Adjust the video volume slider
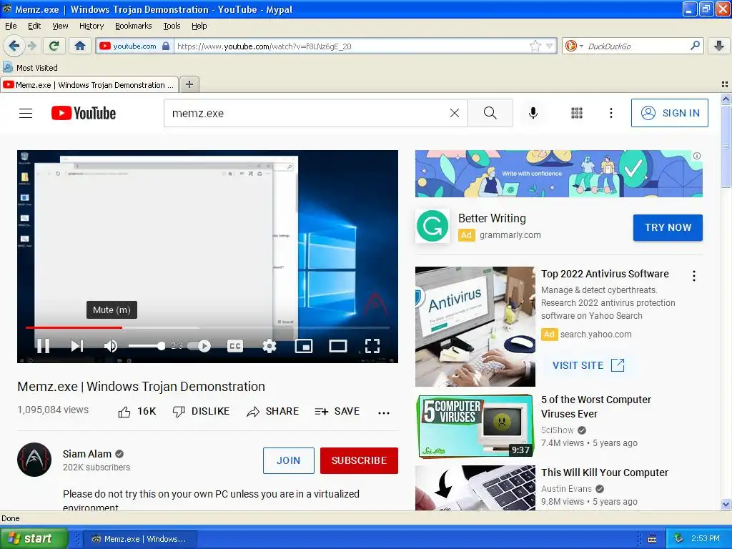This screenshot has width=732, height=549. click(x=147, y=346)
